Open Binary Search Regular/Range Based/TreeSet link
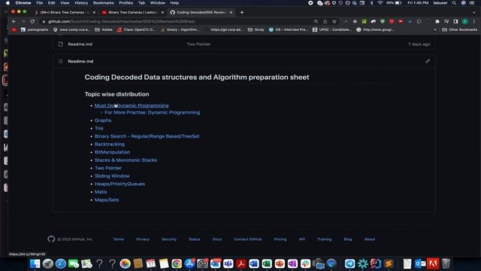 point(147,136)
